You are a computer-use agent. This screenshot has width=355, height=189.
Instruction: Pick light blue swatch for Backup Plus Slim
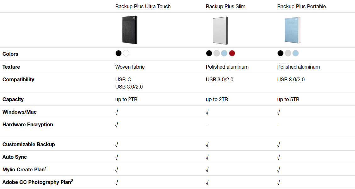[224, 53]
